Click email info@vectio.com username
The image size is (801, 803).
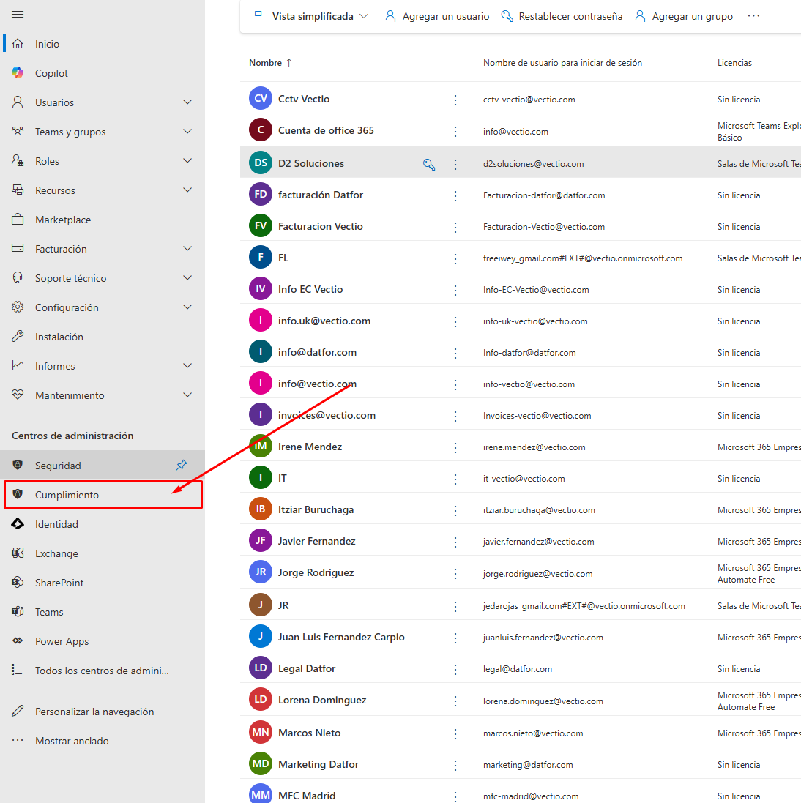[515, 132]
